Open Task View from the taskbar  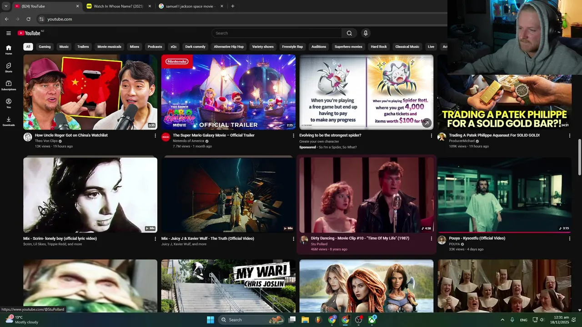tap(292, 320)
